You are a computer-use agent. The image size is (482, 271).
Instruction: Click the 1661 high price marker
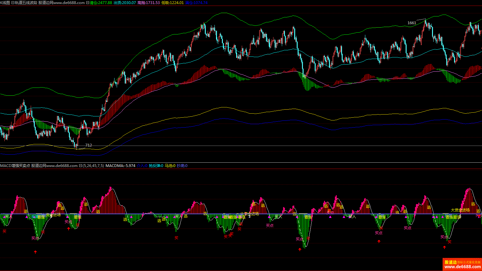coord(412,23)
